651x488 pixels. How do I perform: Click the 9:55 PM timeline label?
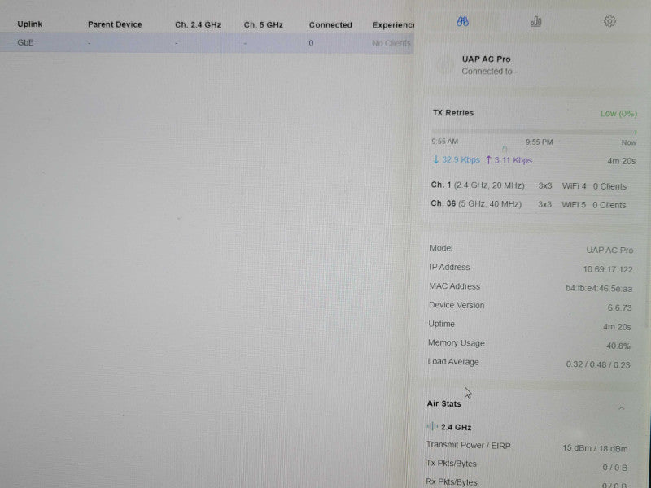540,142
